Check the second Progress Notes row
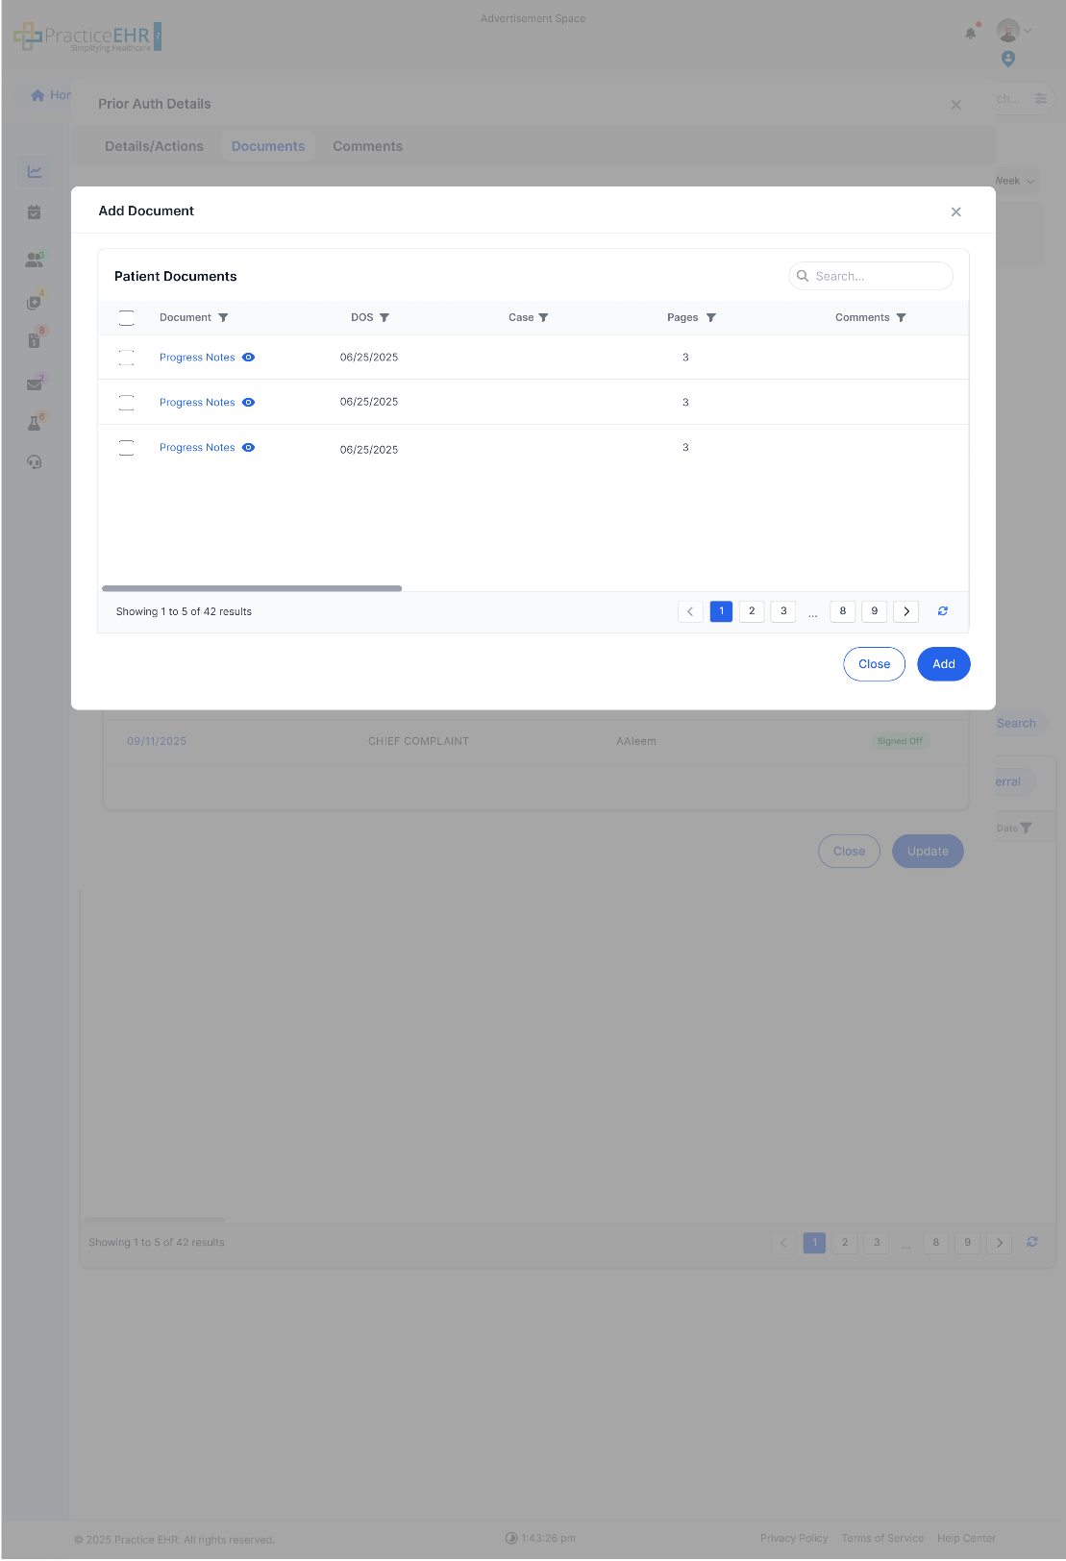This screenshot has height=1561, width=1066. pyautogui.click(x=127, y=403)
